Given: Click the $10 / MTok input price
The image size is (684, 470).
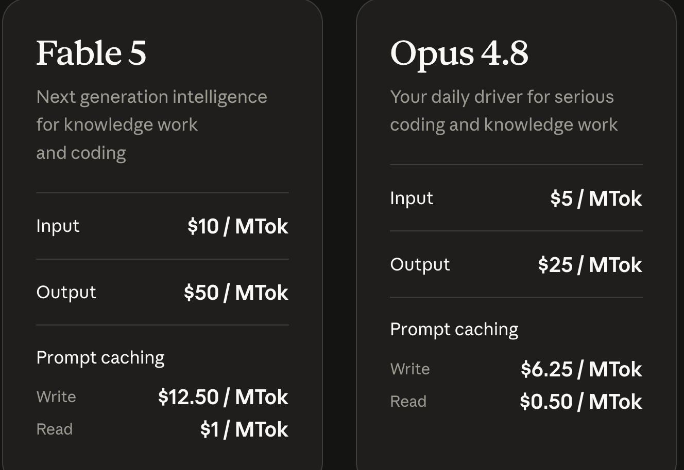Looking at the screenshot, I should coord(237,226).
